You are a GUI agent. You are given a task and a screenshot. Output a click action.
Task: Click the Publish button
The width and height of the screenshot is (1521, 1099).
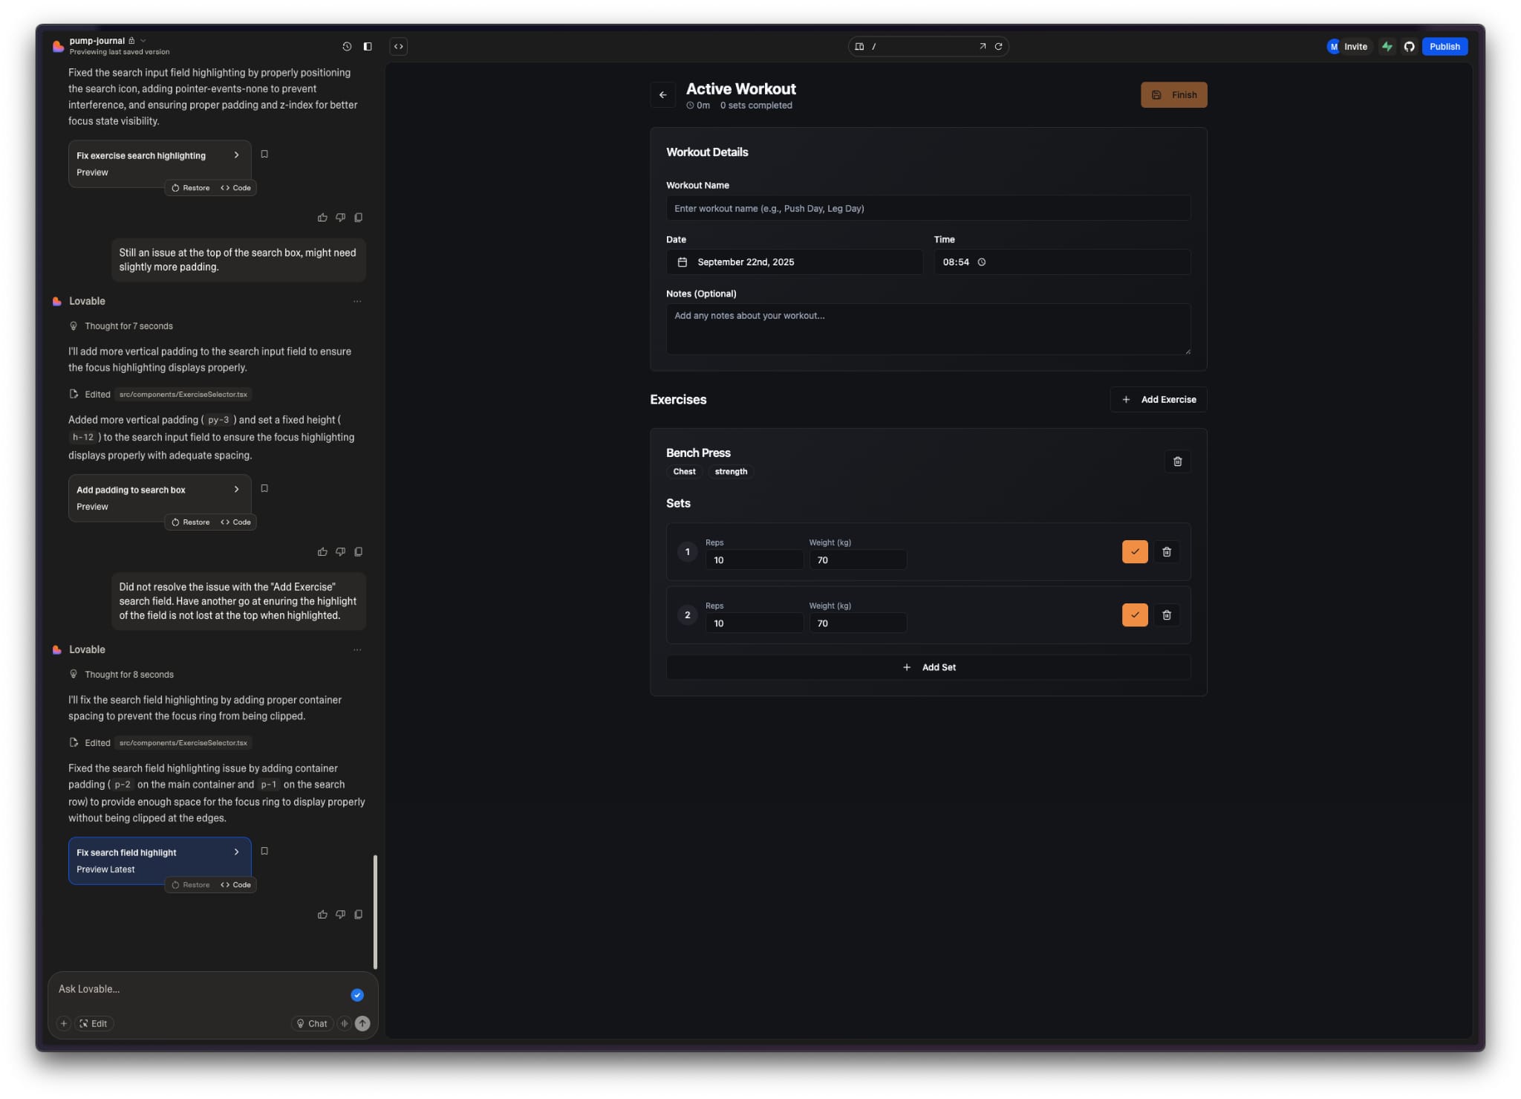coord(1444,46)
